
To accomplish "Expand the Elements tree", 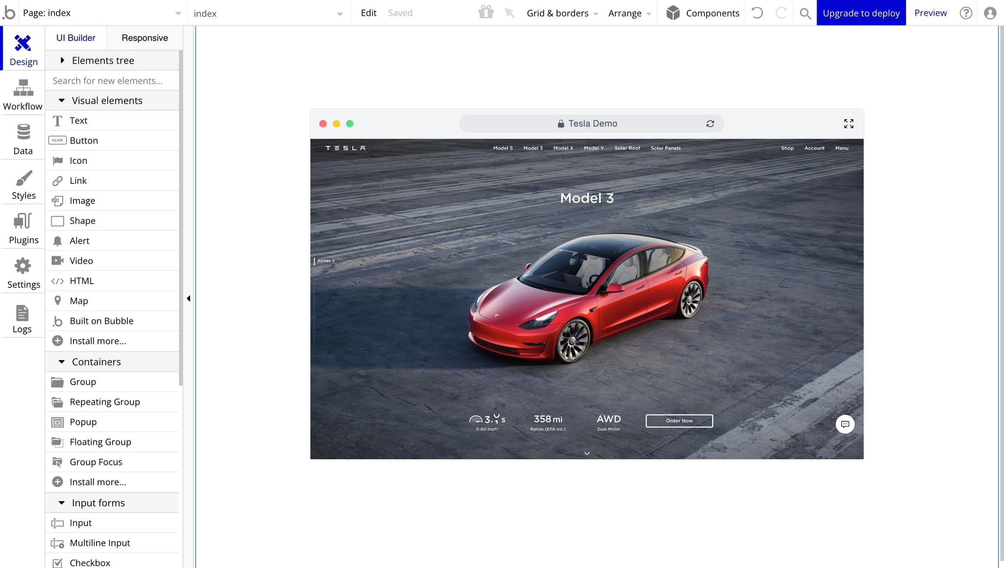I will click(62, 60).
